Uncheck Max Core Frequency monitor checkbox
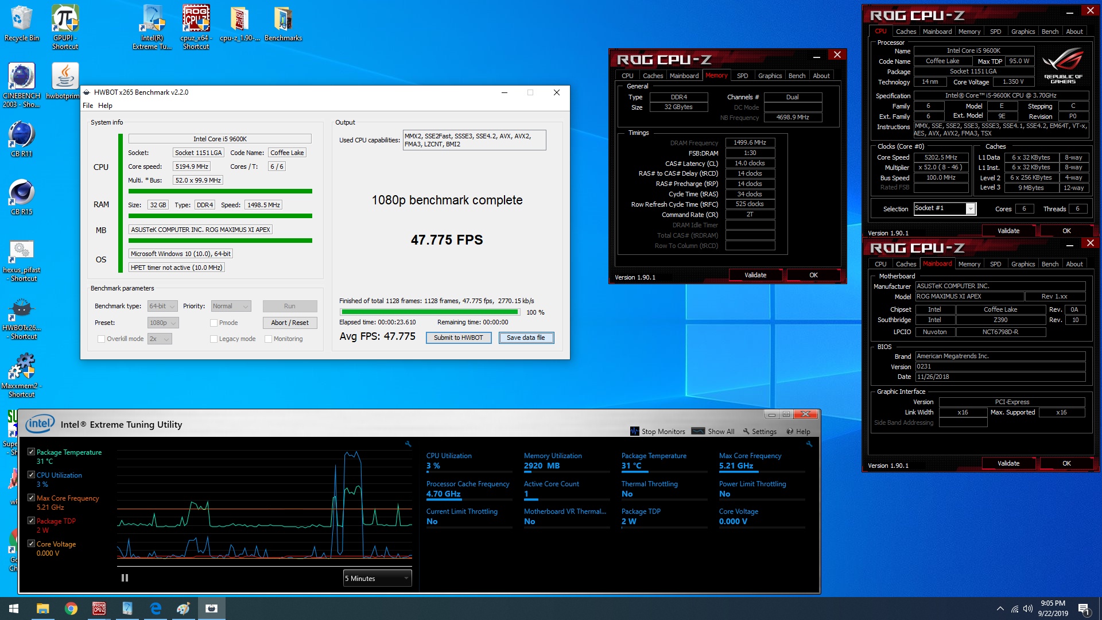The image size is (1102, 620). 32,498
